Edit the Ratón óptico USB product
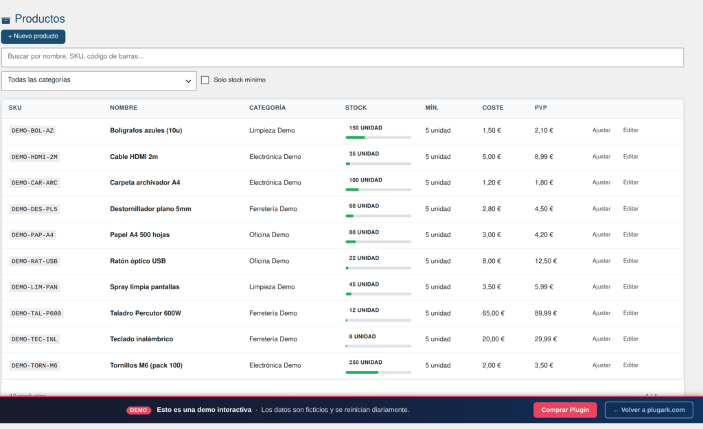Image resolution: width=703 pixels, height=429 pixels. tap(631, 261)
